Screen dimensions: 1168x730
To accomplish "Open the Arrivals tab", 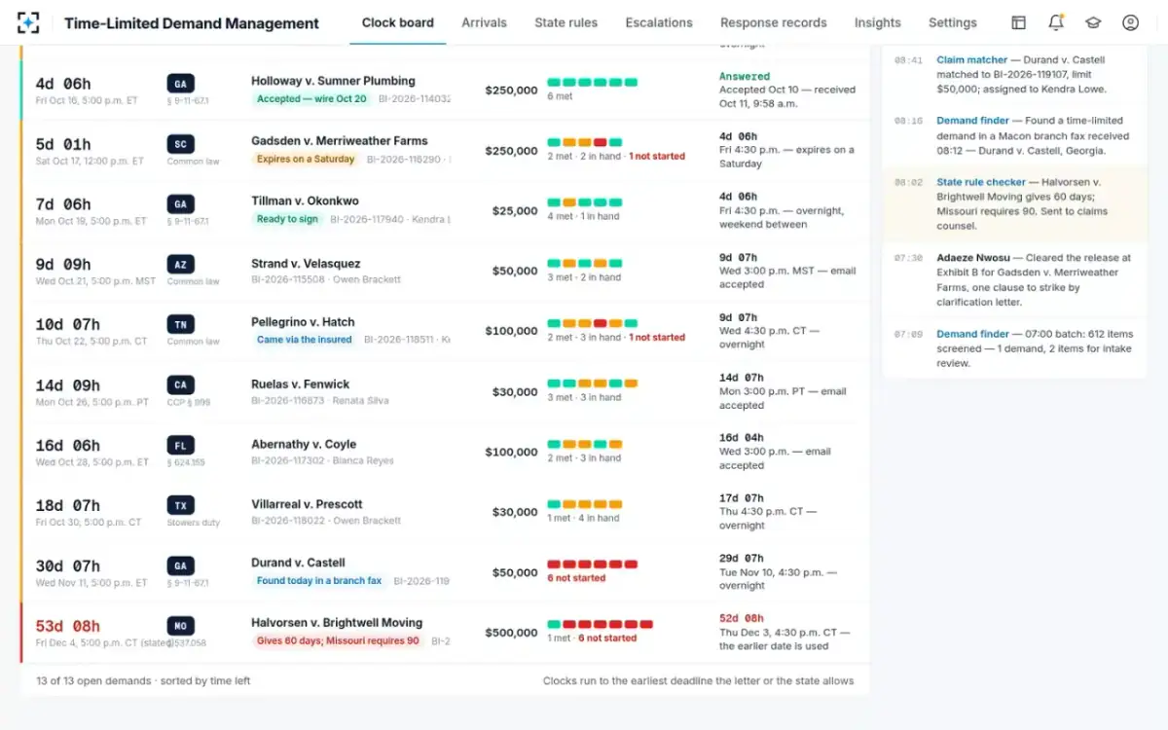I will pos(484,22).
